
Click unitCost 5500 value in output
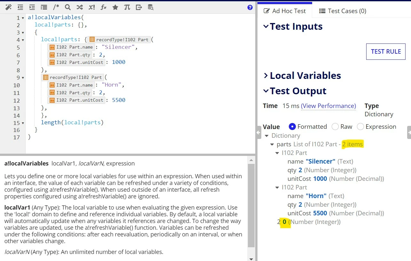tap(320, 213)
